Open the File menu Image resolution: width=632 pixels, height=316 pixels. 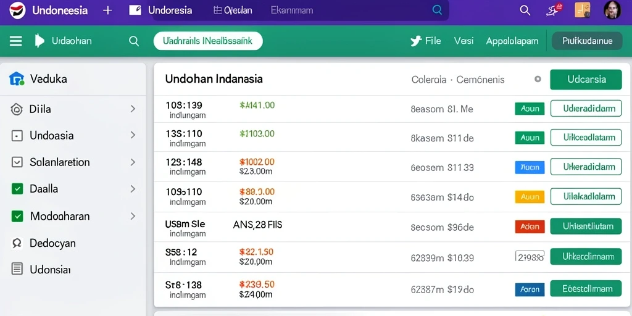[x=433, y=41]
